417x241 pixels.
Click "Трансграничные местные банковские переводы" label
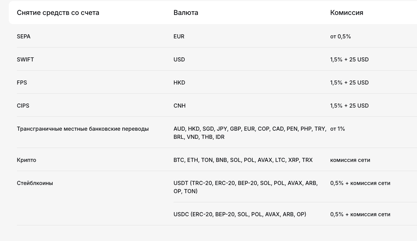point(83,129)
